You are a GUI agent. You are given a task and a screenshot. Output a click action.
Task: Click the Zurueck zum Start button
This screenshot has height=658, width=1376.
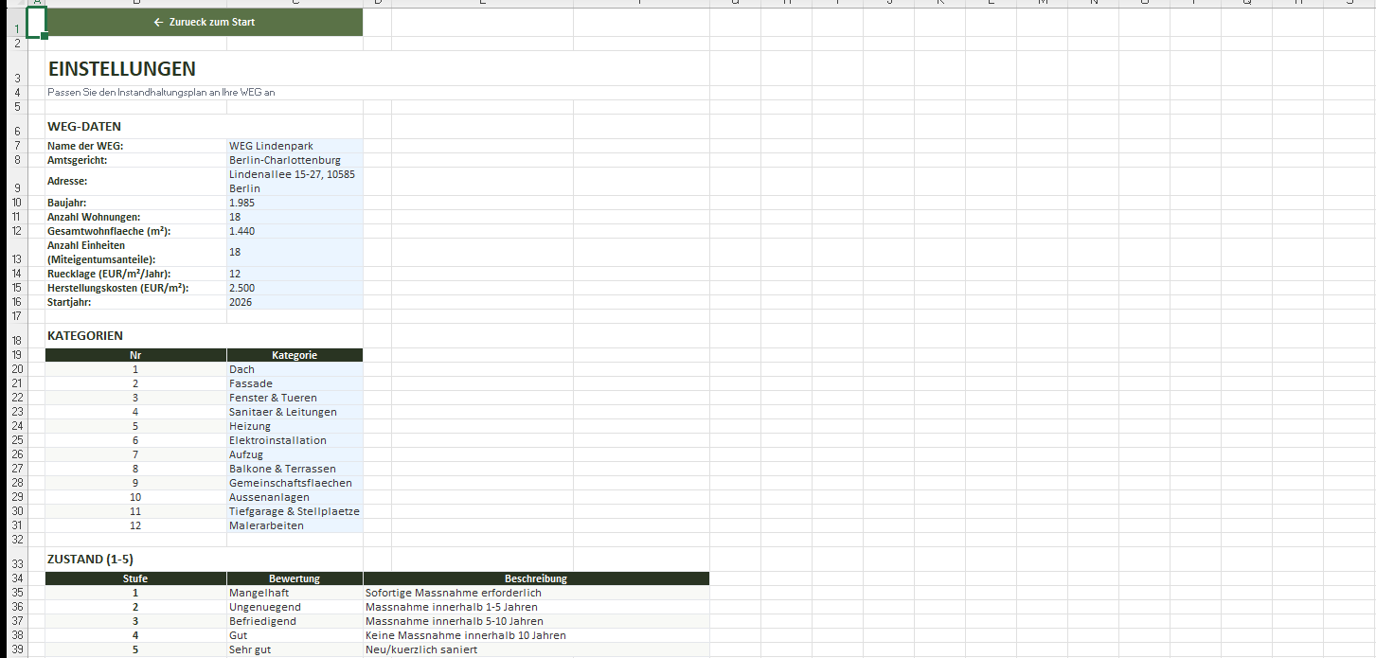click(204, 22)
